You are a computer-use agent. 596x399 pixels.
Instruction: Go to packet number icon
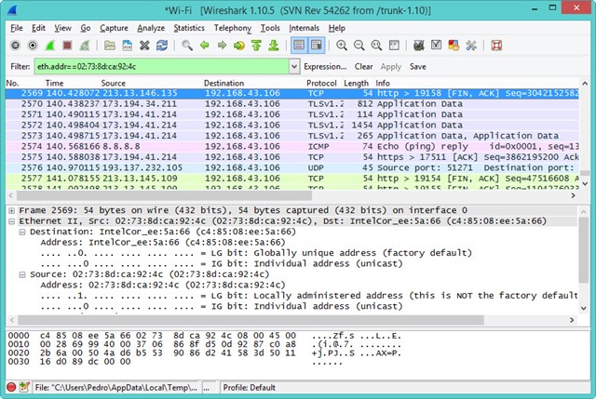pos(239,46)
